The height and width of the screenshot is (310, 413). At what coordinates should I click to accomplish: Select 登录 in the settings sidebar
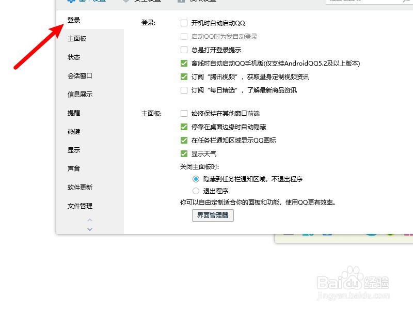click(74, 20)
